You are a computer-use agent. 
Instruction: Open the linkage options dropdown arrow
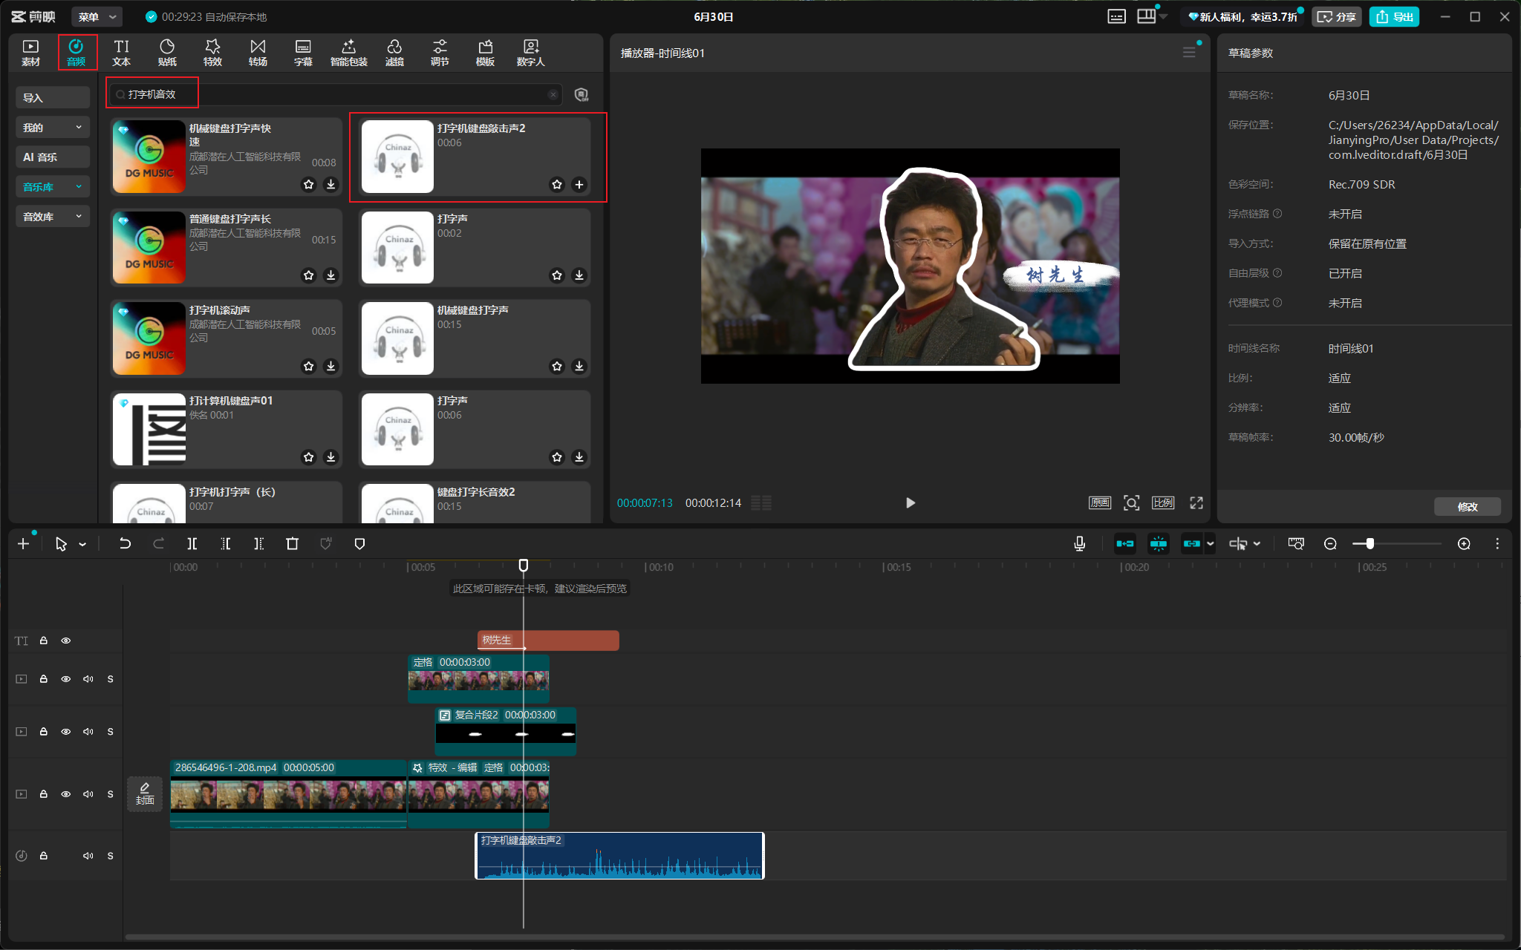(x=1211, y=544)
